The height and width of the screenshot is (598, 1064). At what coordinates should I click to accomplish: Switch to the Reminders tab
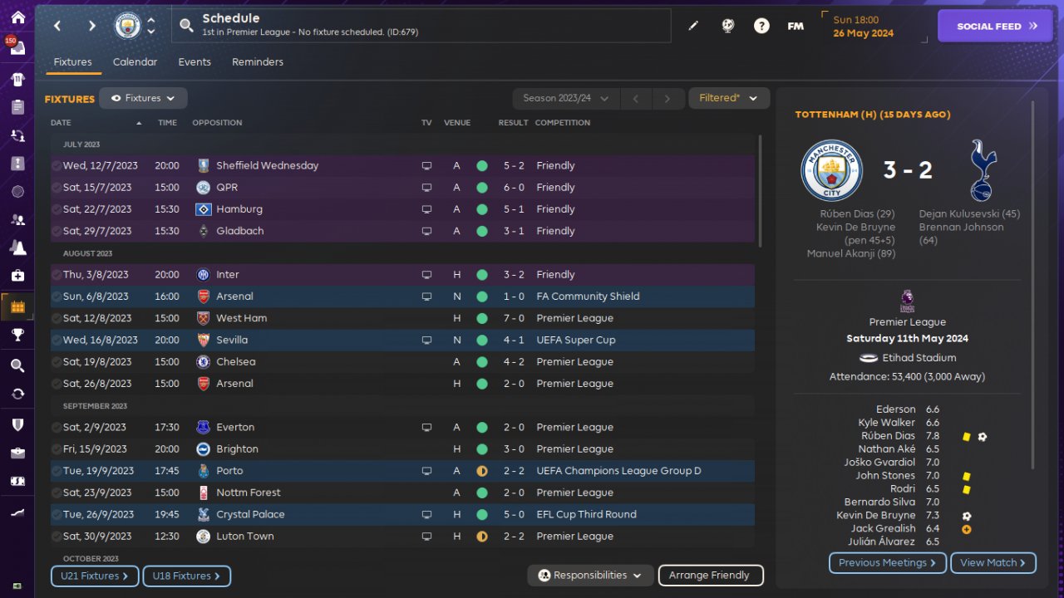tap(258, 62)
